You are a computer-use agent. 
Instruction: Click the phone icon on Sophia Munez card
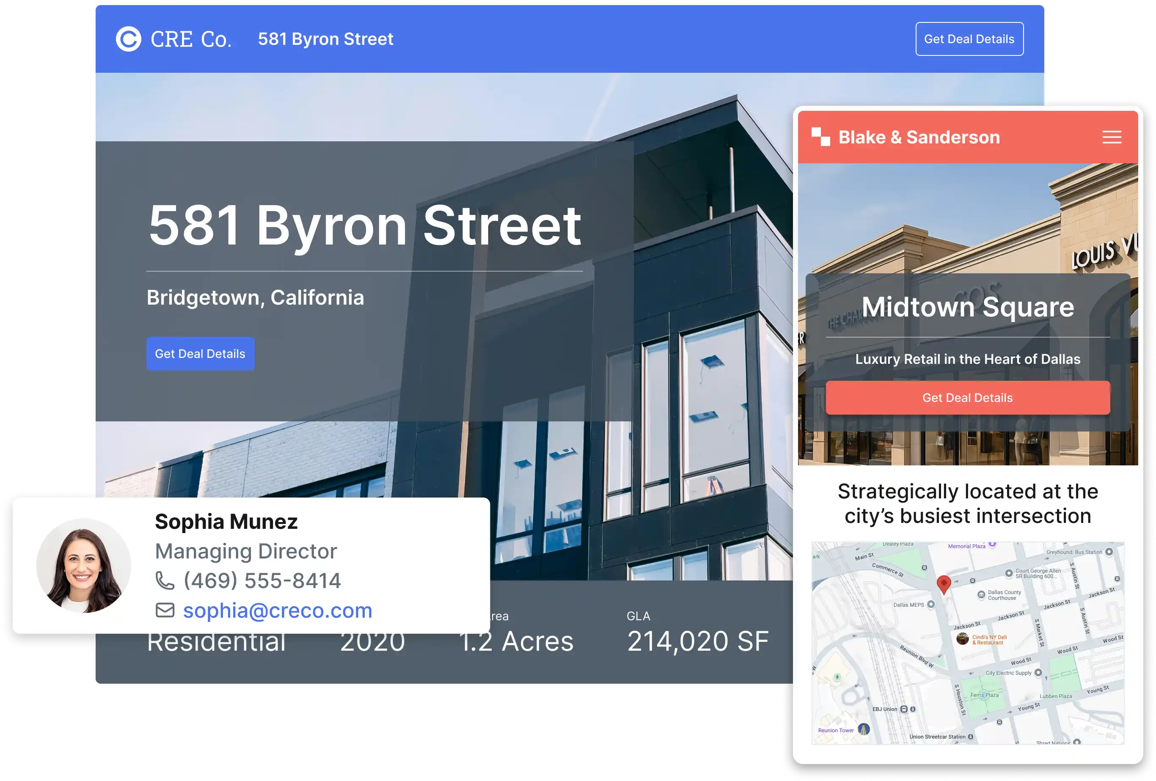click(x=165, y=580)
